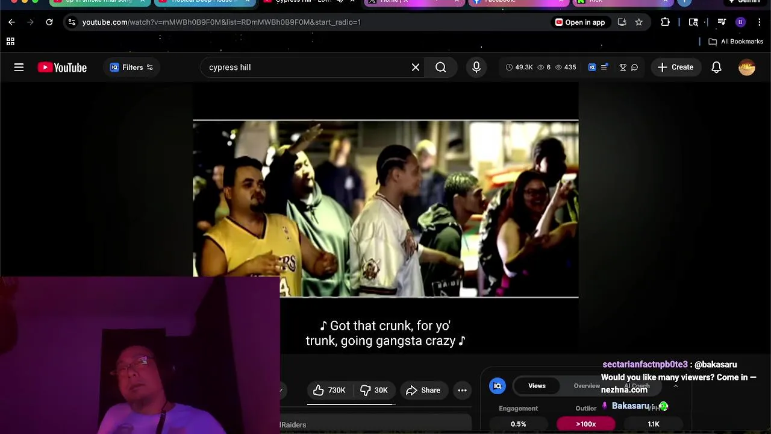771x434 pixels.
Task: Select the Views tab in IQ panel
Action: point(537,386)
